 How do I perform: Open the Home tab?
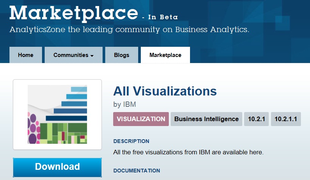(25, 55)
